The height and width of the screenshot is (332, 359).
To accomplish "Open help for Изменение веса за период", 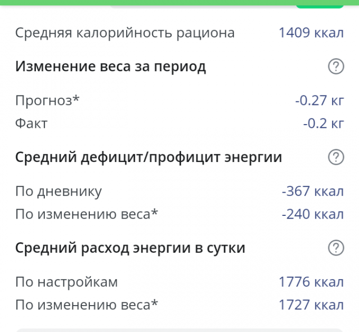I will pyautogui.click(x=336, y=67).
